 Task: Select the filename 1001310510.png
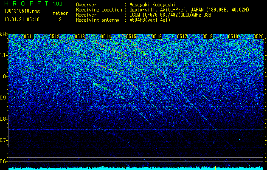tap(22, 11)
